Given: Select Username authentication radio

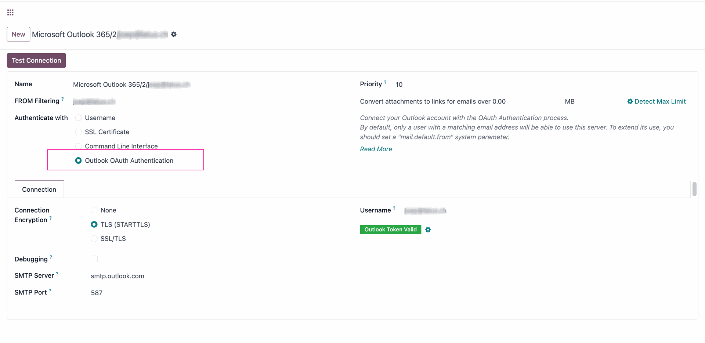Looking at the screenshot, I should point(78,118).
